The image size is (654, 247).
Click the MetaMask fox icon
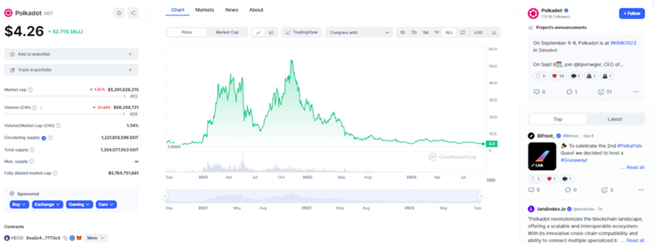point(79,238)
